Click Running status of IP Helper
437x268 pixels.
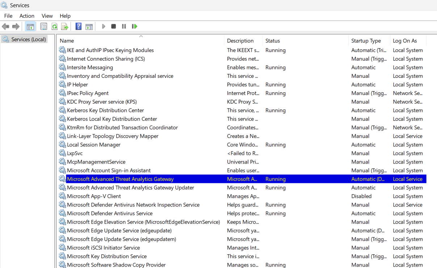tap(276, 85)
